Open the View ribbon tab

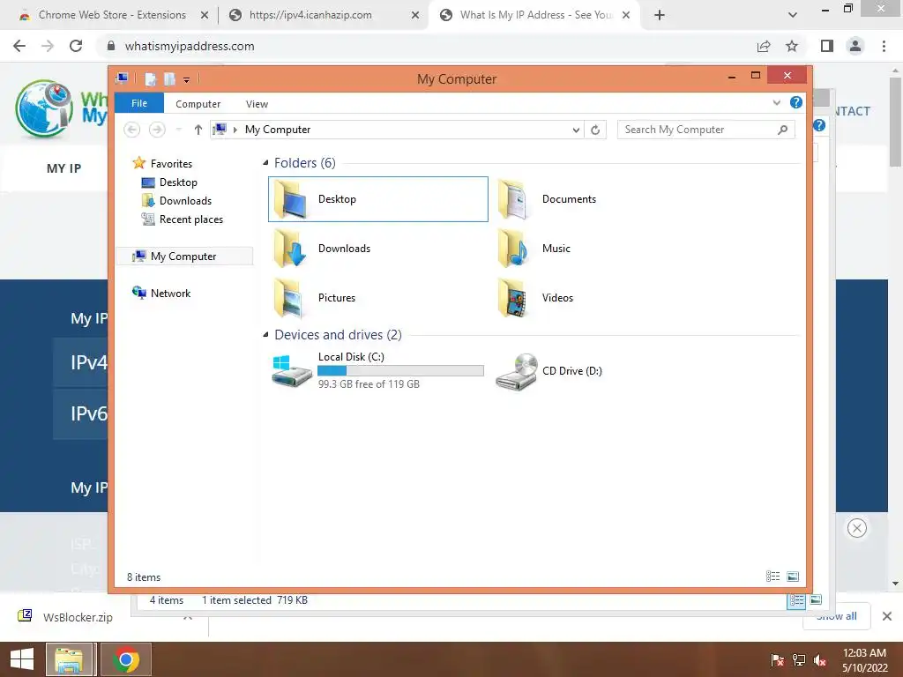pyautogui.click(x=257, y=104)
